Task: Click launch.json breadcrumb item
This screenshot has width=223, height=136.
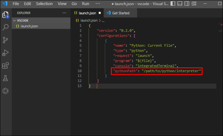Action: click(x=89, y=20)
